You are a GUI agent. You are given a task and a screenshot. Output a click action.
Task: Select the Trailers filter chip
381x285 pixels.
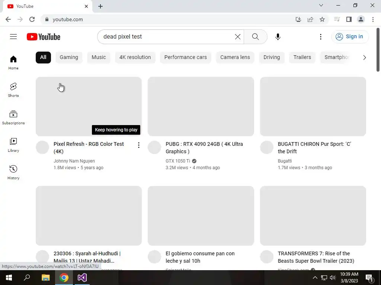point(302,58)
